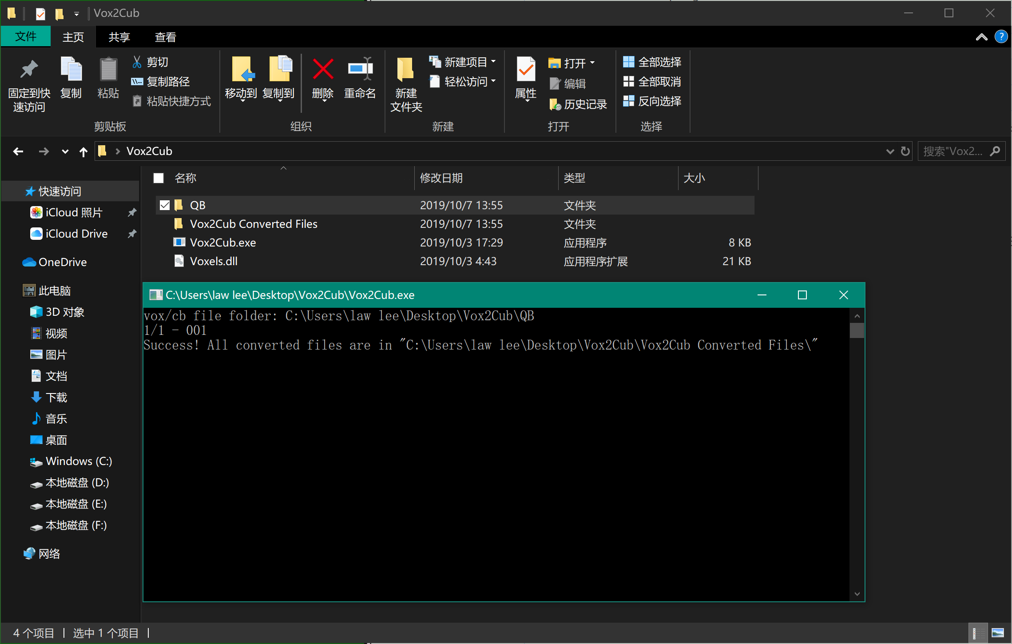The width and height of the screenshot is (1012, 644).
Task: Select the Vox2Cub.exe file
Action: click(223, 242)
